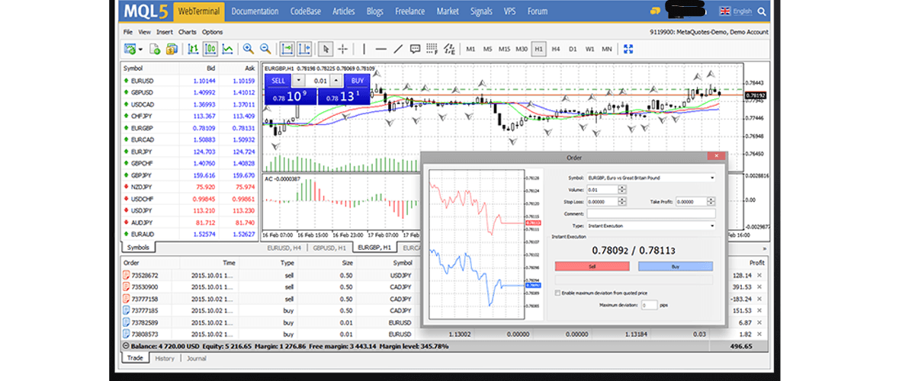Open the trading accounts toolbar icon
Screen dimensions: 915x381
click(x=171, y=49)
